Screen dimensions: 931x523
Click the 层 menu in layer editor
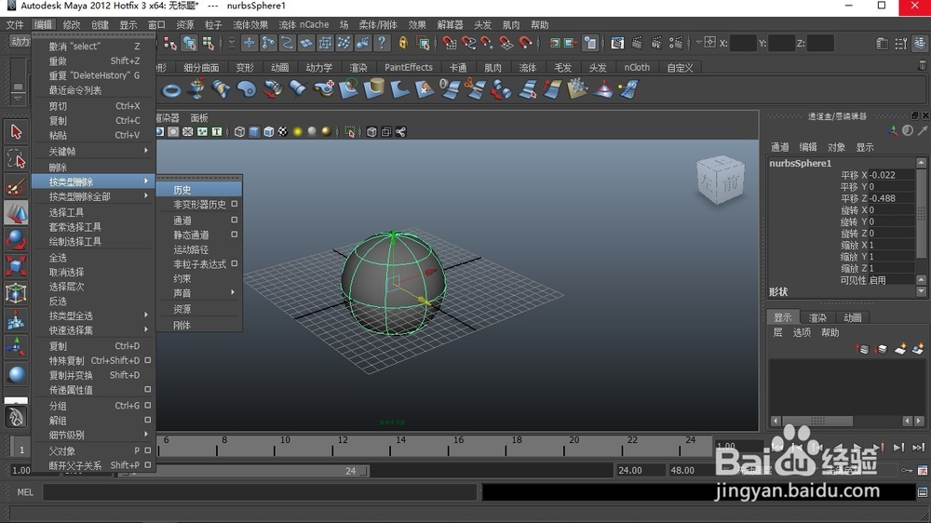777,332
